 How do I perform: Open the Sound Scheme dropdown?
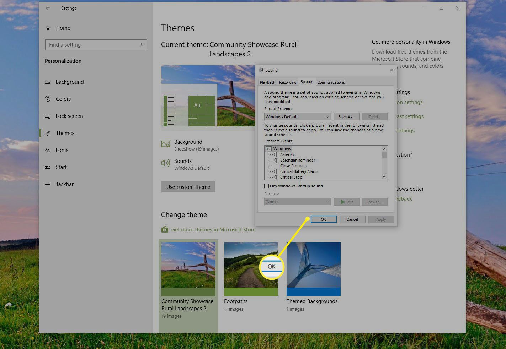(298, 117)
